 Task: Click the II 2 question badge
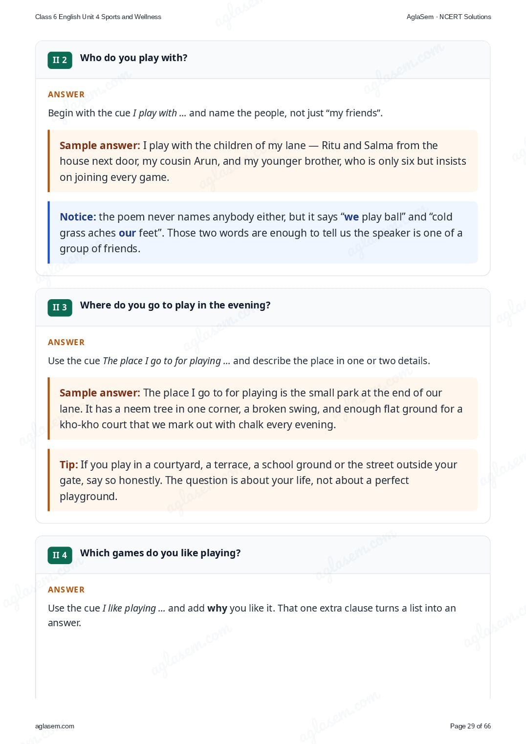point(60,60)
